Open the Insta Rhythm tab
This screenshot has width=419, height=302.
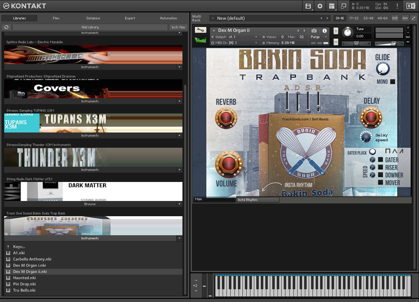[258, 200]
